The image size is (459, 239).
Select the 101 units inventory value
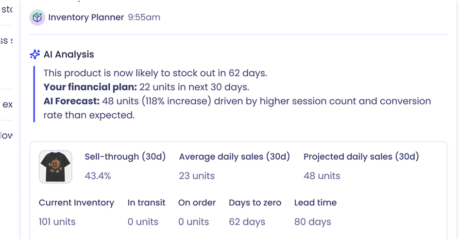[57, 222]
